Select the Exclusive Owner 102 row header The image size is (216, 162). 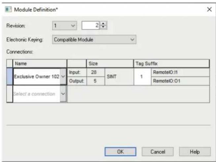point(10,76)
